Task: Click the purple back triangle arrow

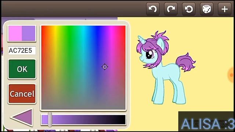Action: click(22, 117)
